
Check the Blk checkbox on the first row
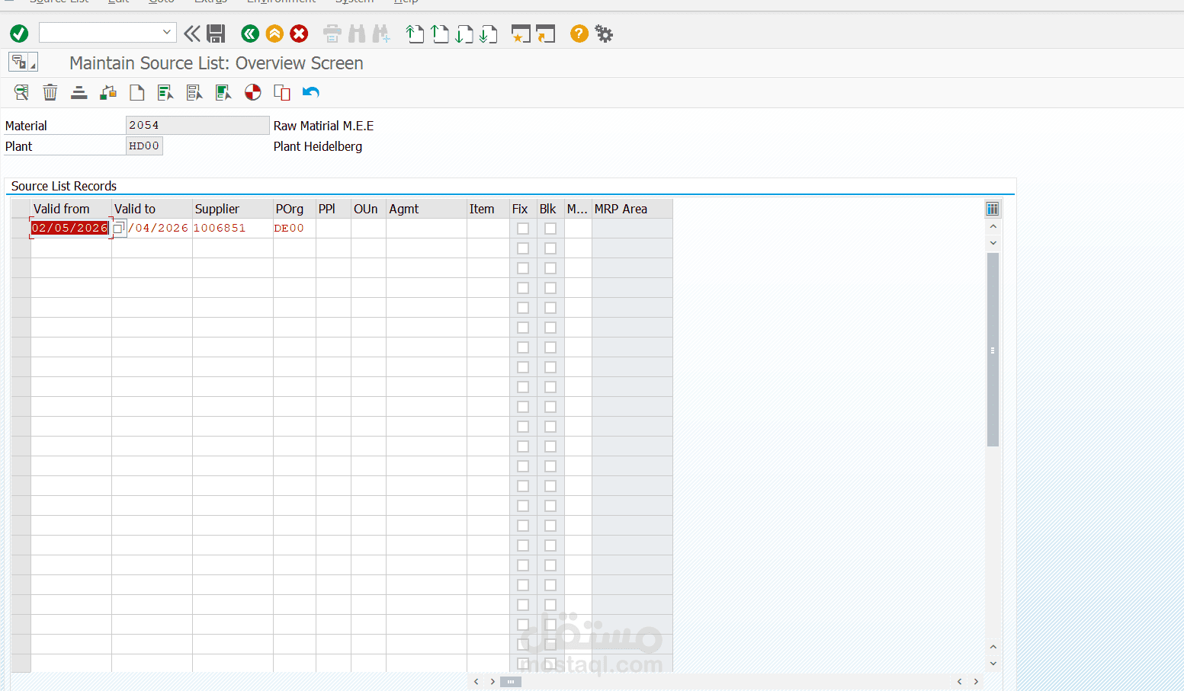pyautogui.click(x=550, y=228)
